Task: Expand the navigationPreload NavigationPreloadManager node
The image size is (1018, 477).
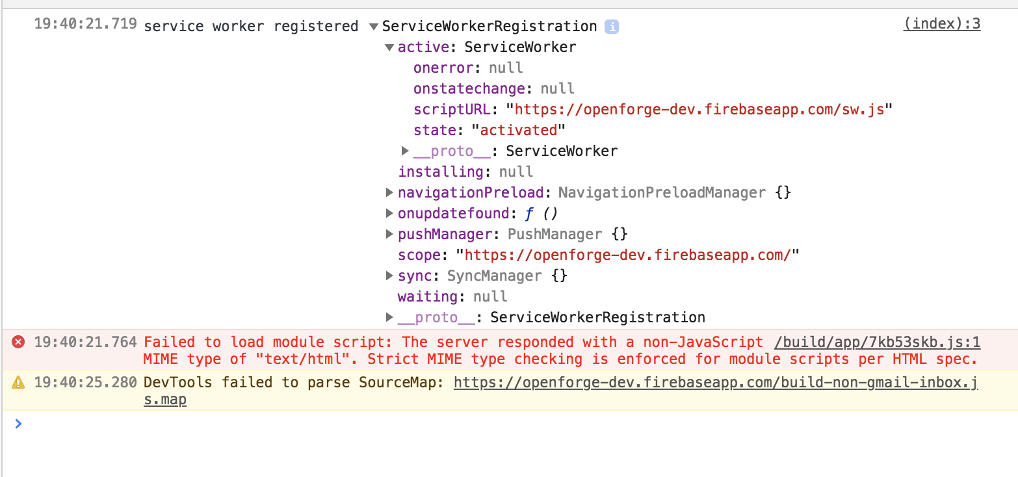Action: point(389,192)
